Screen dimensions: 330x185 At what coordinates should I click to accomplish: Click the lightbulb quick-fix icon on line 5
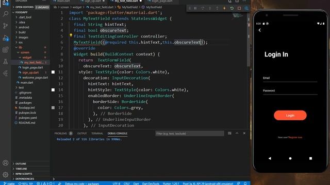click(71, 35)
